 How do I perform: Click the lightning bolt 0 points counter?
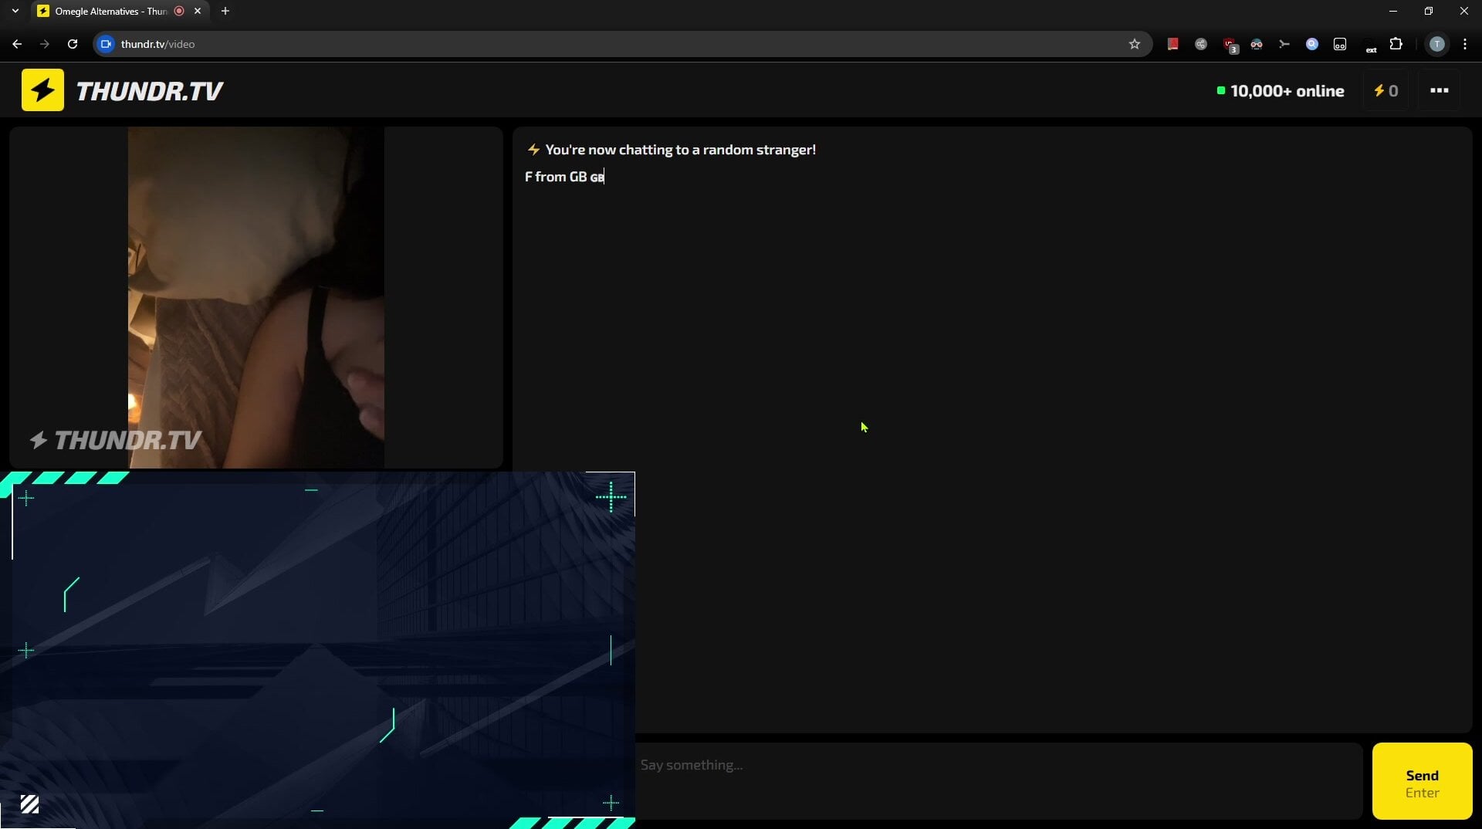pos(1386,91)
